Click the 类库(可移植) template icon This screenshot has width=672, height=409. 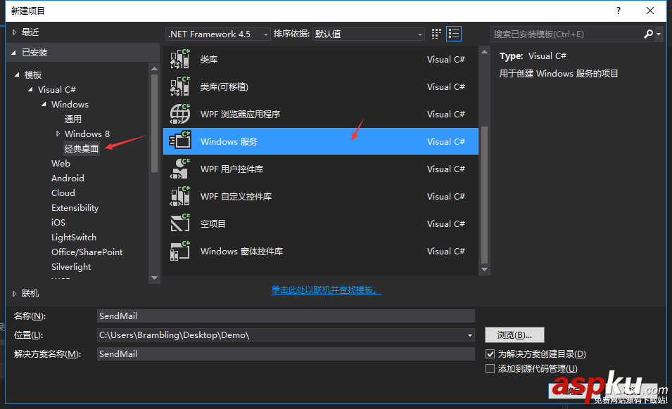pos(180,86)
